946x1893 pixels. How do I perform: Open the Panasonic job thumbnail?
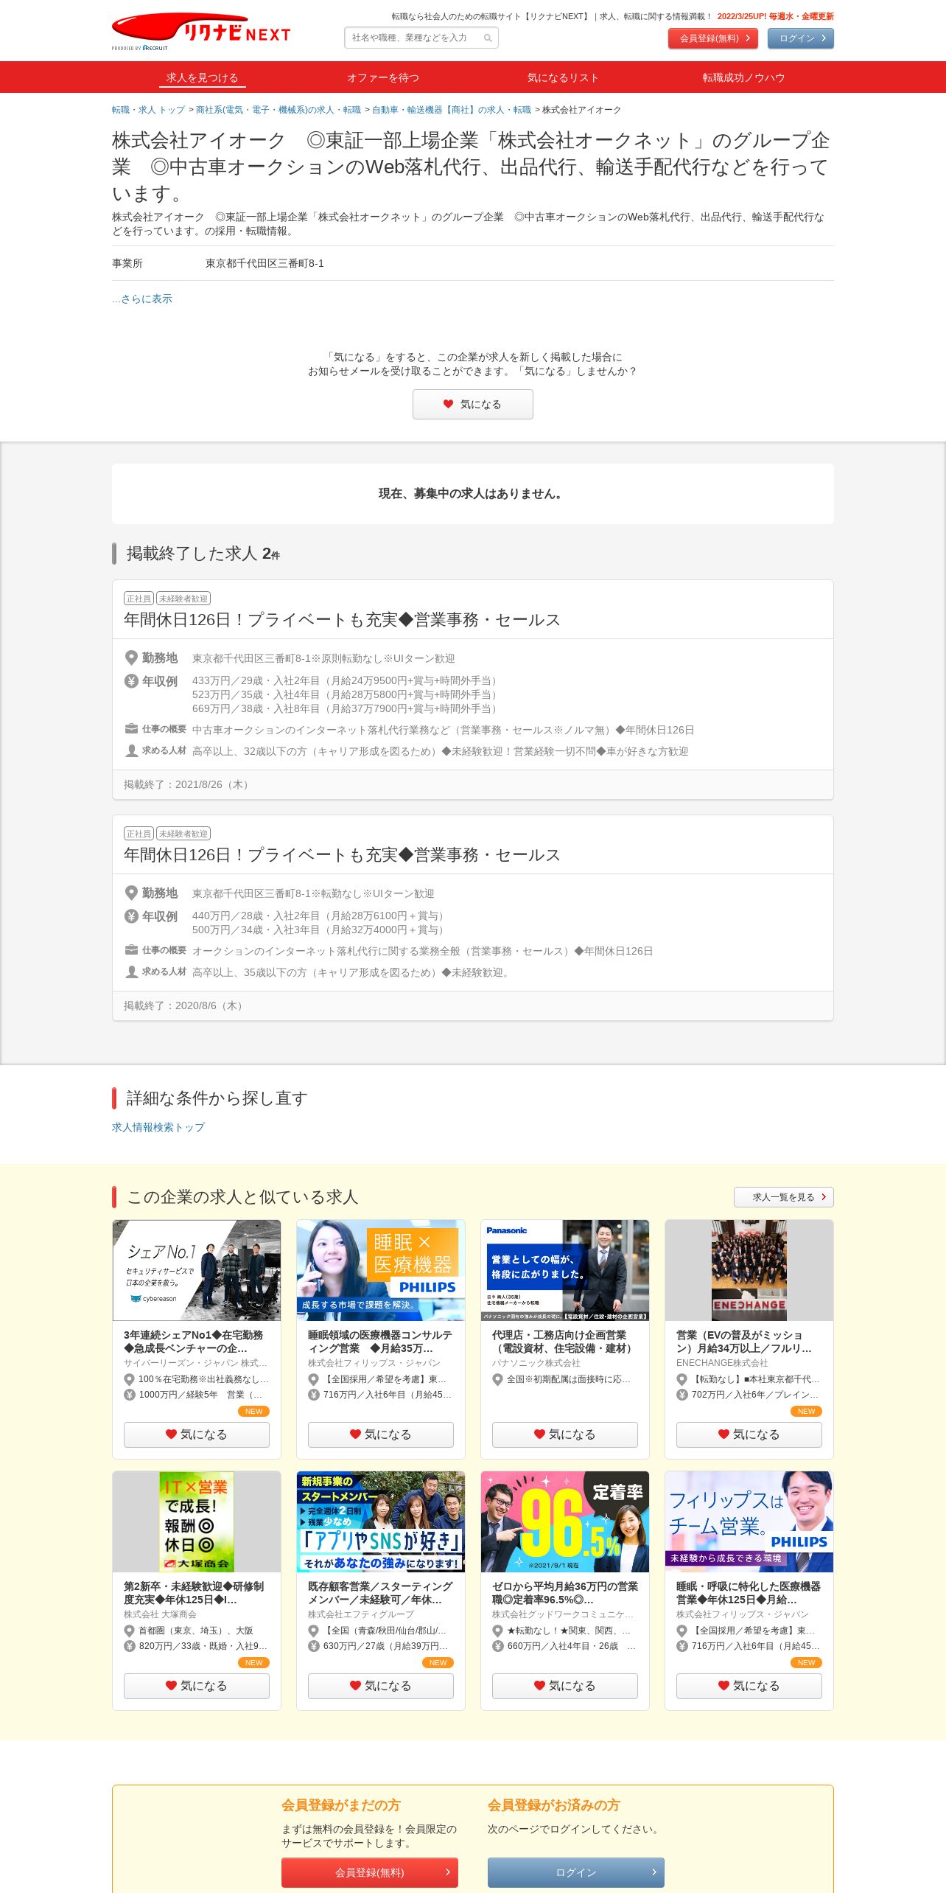(x=565, y=1270)
